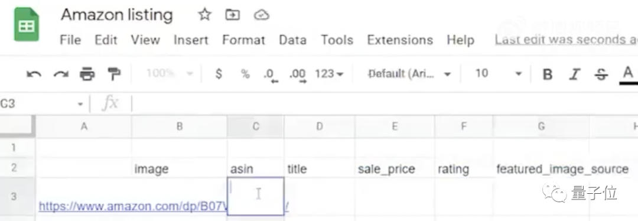Expand the Default (Arial) font dropdown
Viewport: 638px width, 221px height.
409,74
